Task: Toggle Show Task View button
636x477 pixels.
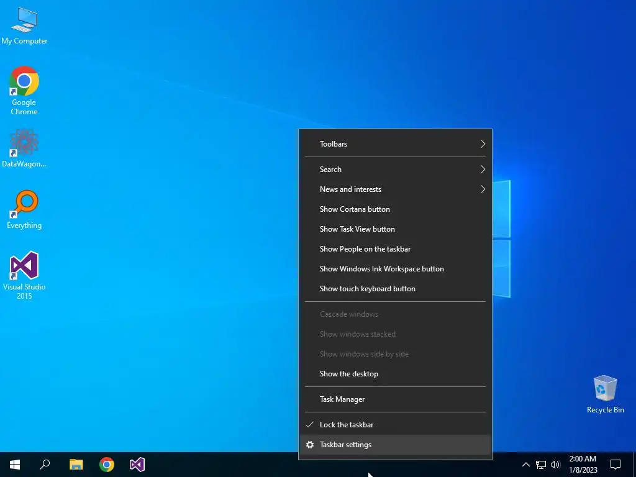Action: 395,229
